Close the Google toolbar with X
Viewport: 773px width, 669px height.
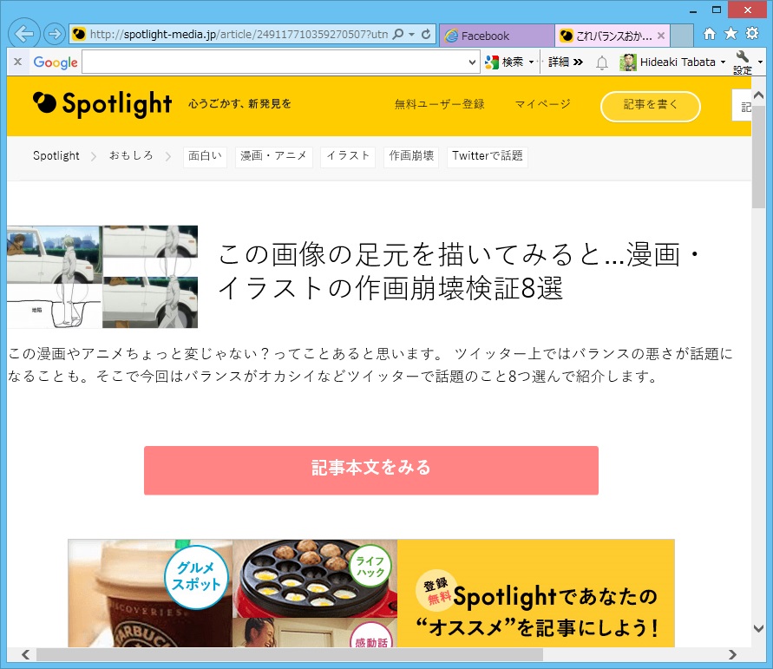(x=17, y=62)
